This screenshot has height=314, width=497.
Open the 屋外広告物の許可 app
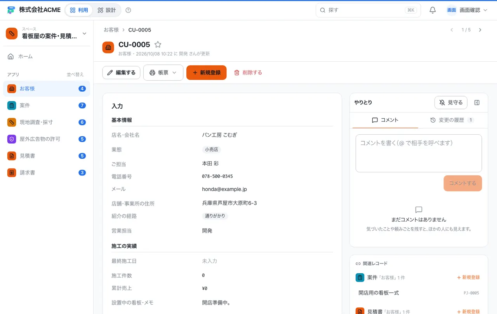click(x=47, y=139)
